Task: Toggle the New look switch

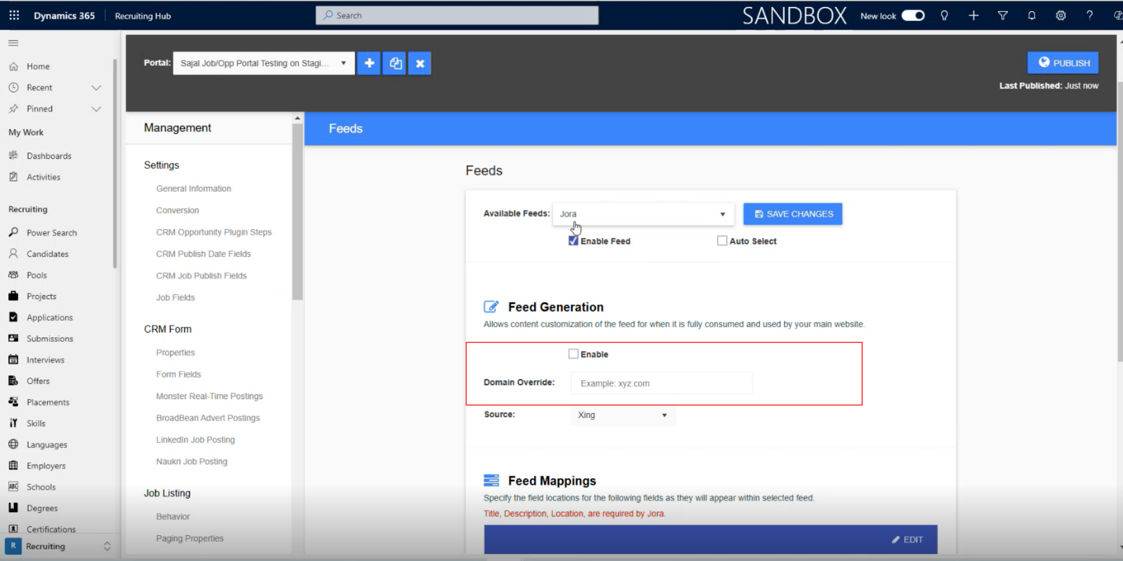Action: [912, 16]
